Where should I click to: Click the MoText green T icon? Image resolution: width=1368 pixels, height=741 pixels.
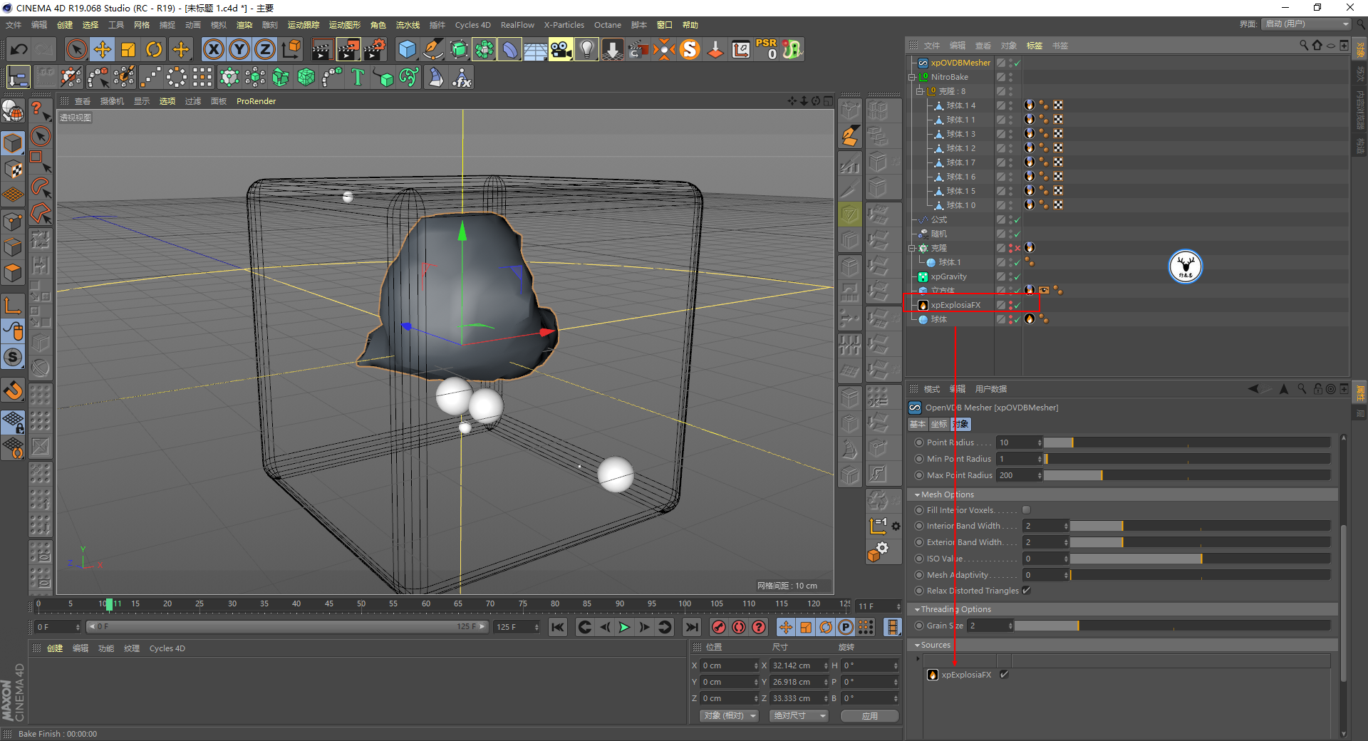click(x=358, y=77)
